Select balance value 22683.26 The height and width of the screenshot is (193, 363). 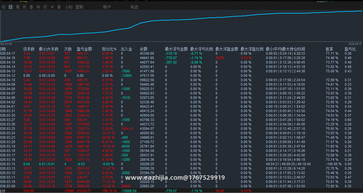[147, 186]
